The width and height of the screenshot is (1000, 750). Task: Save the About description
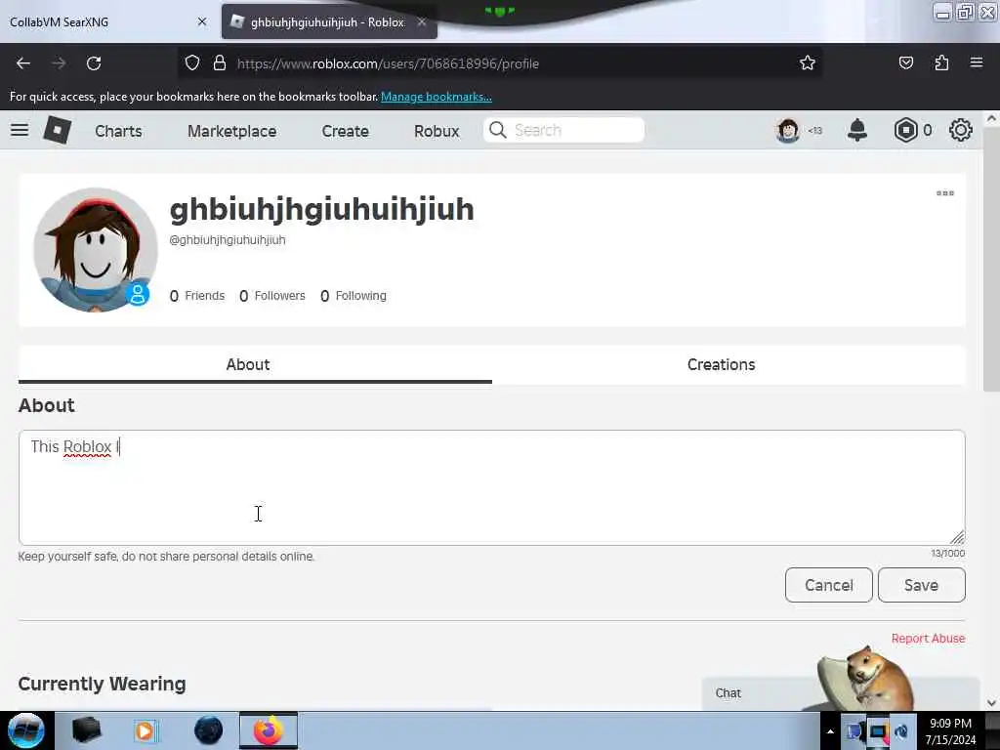[x=922, y=585]
